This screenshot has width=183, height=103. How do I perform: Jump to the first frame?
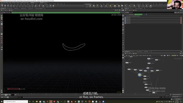click(x=2, y=95)
